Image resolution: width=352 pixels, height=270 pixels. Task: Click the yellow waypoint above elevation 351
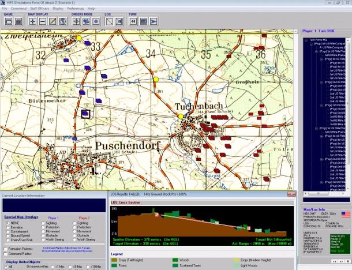click(x=156, y=80)
